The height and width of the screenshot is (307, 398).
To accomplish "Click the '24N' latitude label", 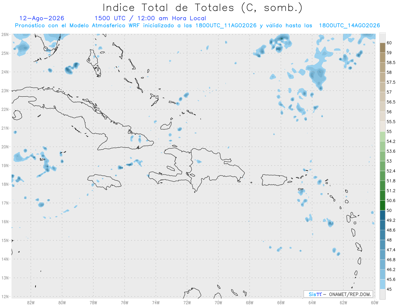I will pyautogui.click(x=5, y=72).
